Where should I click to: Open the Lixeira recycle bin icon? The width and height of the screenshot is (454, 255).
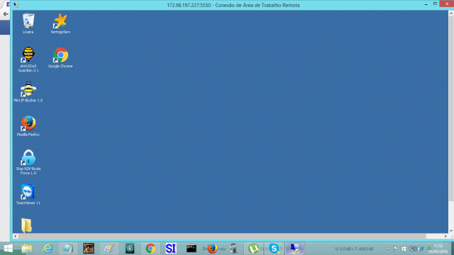tap(28, 23)
